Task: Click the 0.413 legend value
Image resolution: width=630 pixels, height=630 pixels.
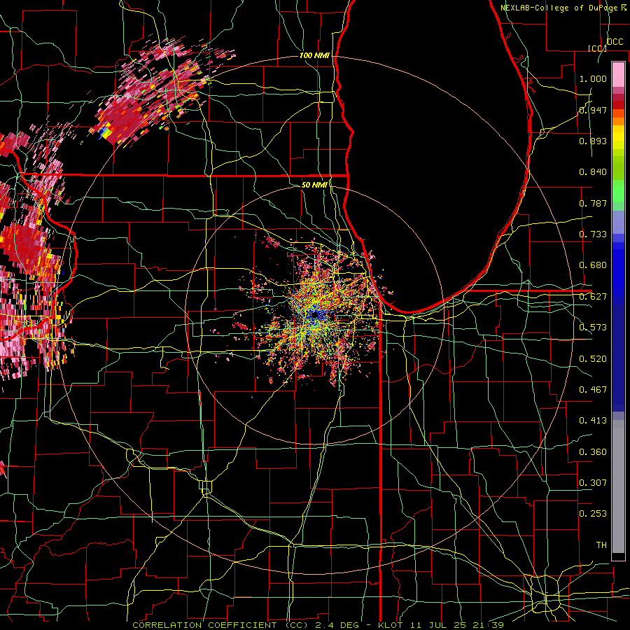Action: click(x=593, y=421)
